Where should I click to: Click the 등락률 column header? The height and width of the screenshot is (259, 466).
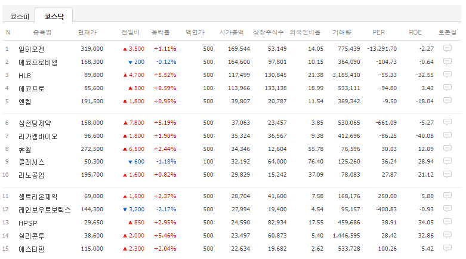coord(161,32)
